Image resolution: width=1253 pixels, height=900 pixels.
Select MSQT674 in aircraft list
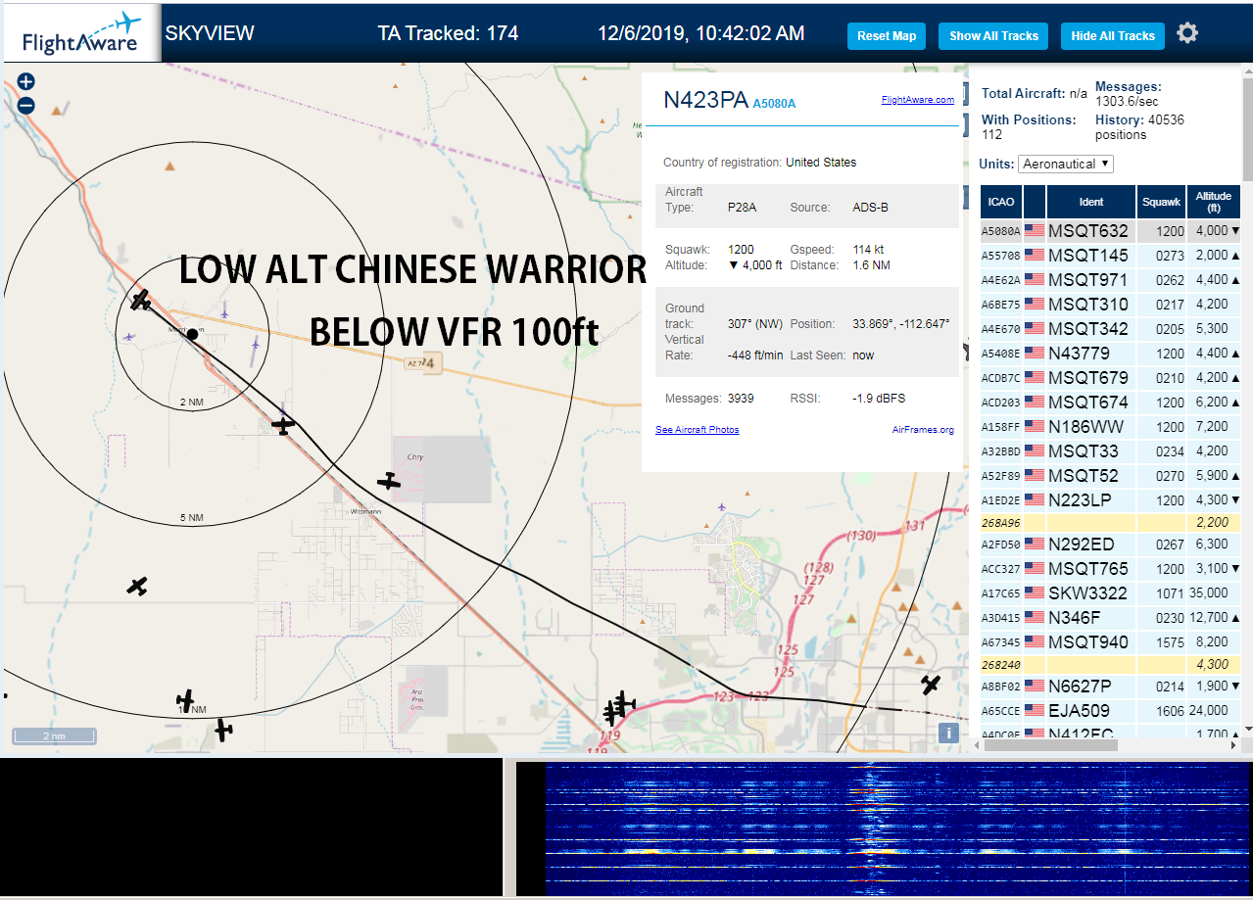point(1111,403)
